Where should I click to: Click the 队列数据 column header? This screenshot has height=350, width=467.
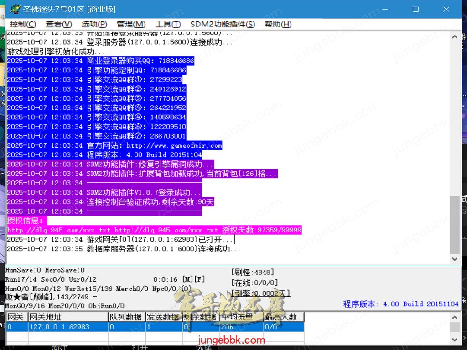point(126,317)
